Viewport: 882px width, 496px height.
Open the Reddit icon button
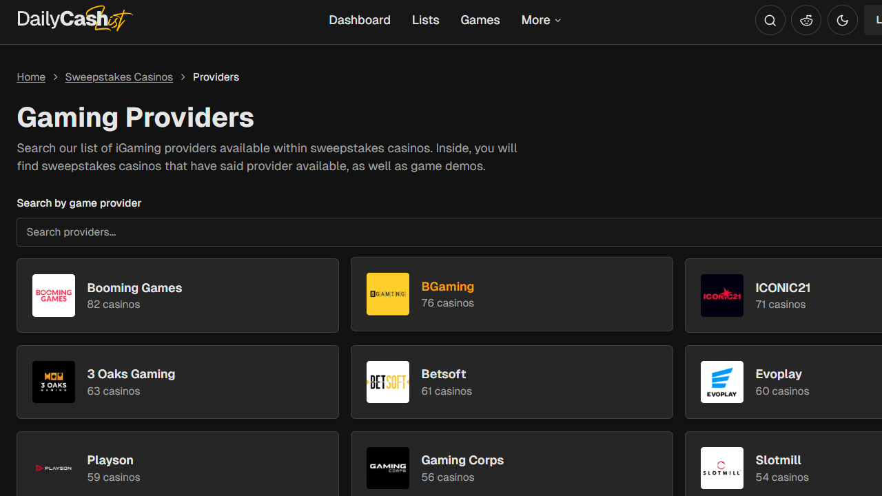click(806, 21)
